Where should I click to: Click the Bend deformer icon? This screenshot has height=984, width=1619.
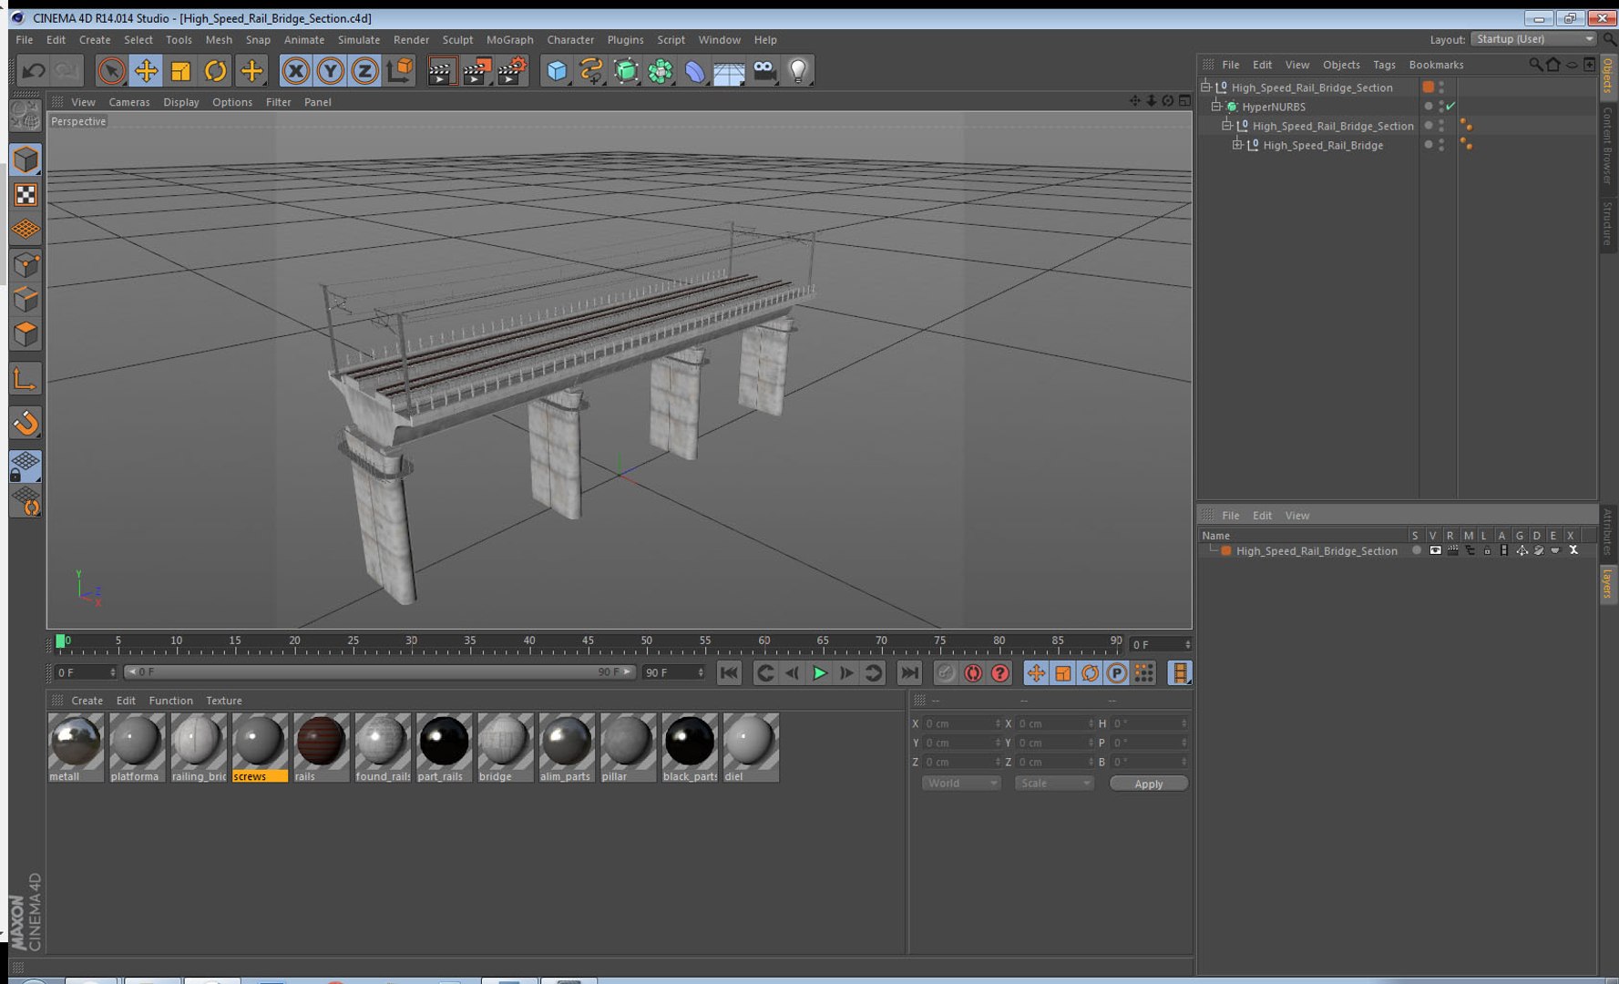pos(694,70)
